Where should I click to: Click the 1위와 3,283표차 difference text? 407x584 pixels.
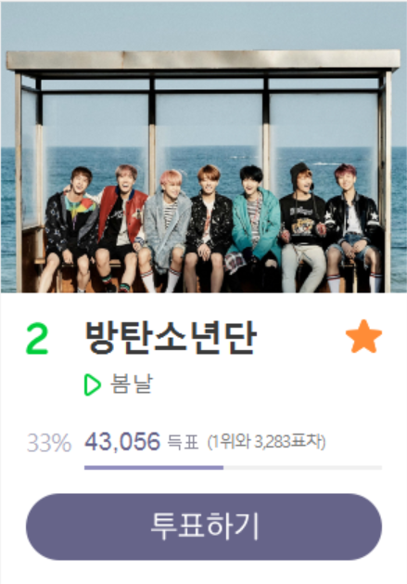(266, 443)
